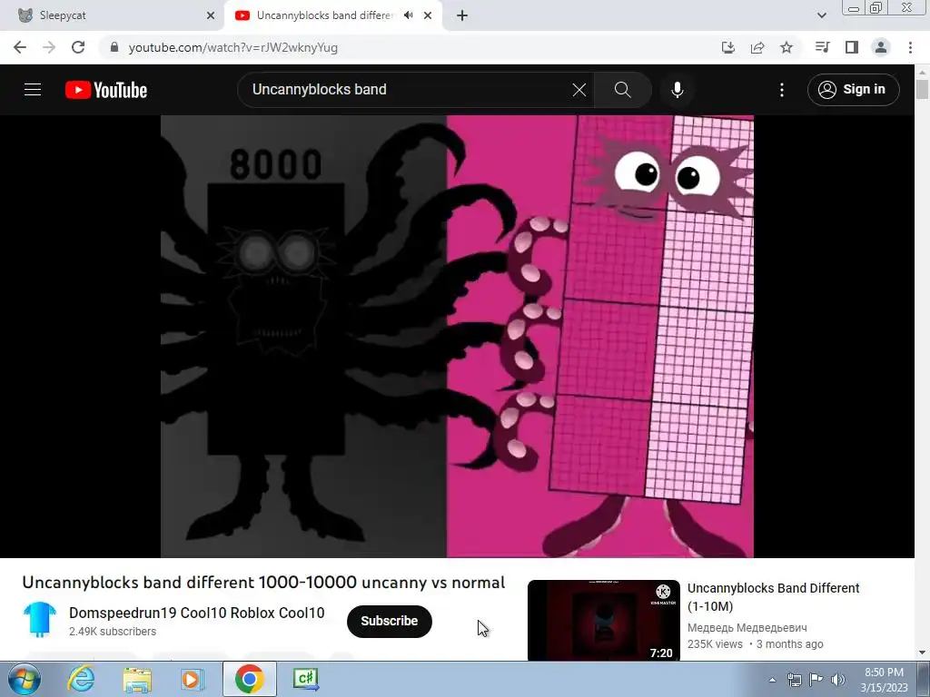930x697 pixels.
Task: Expand the tab search dropdown arrow
Action: tap(821, 15)
